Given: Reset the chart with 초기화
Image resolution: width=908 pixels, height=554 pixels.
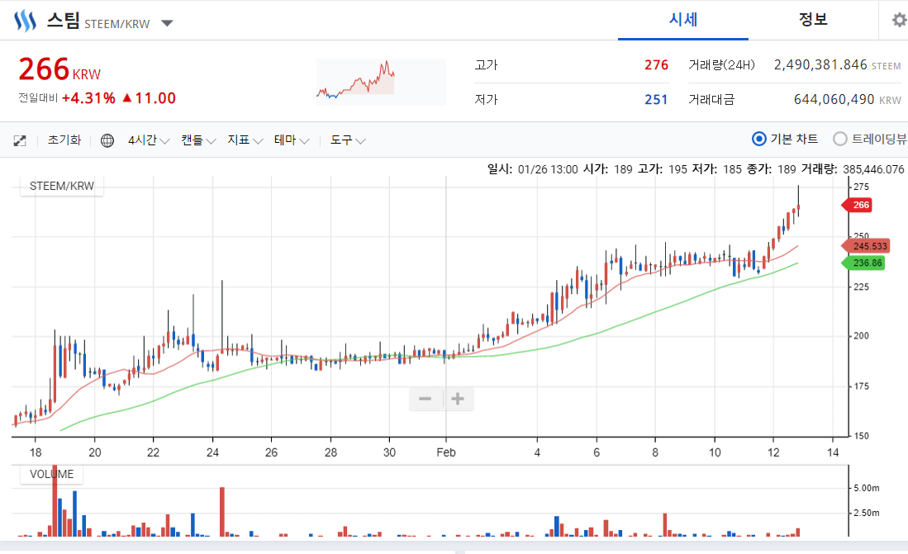Looking at the screenshot, I should click(x=64, y=140).
